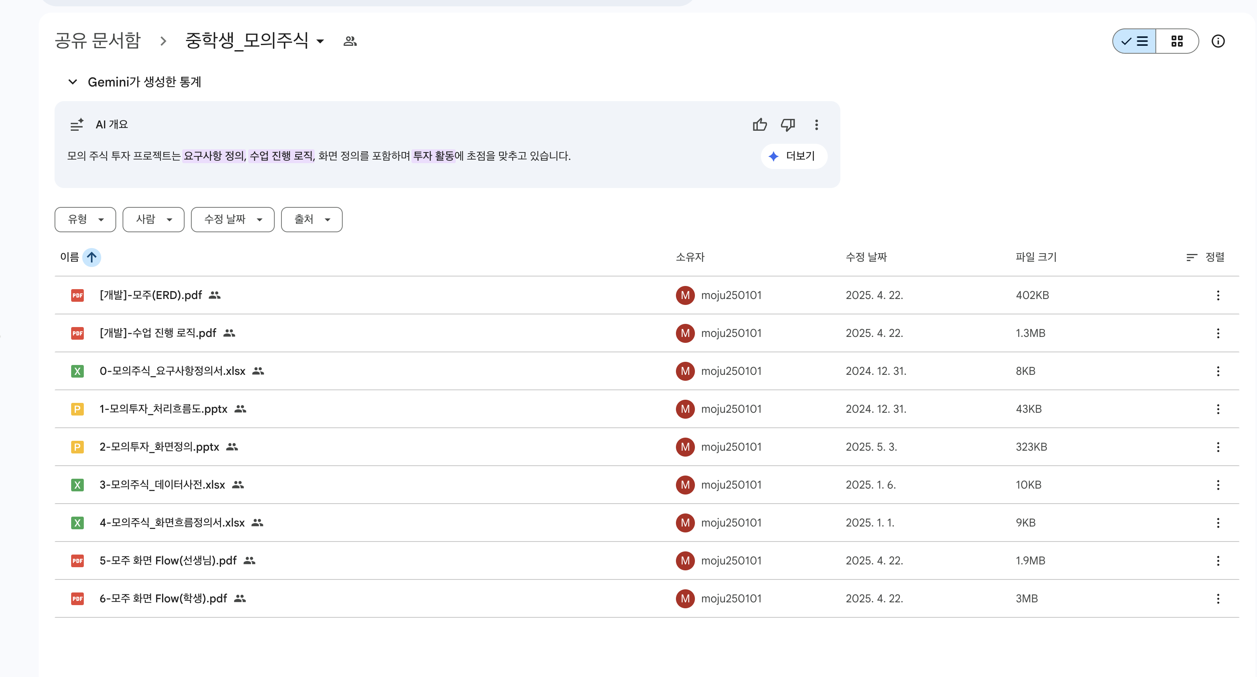This screenshot has width=1257, height=677.
Task: Open the 유형 filter dropdown
Action: pos(85,220)
